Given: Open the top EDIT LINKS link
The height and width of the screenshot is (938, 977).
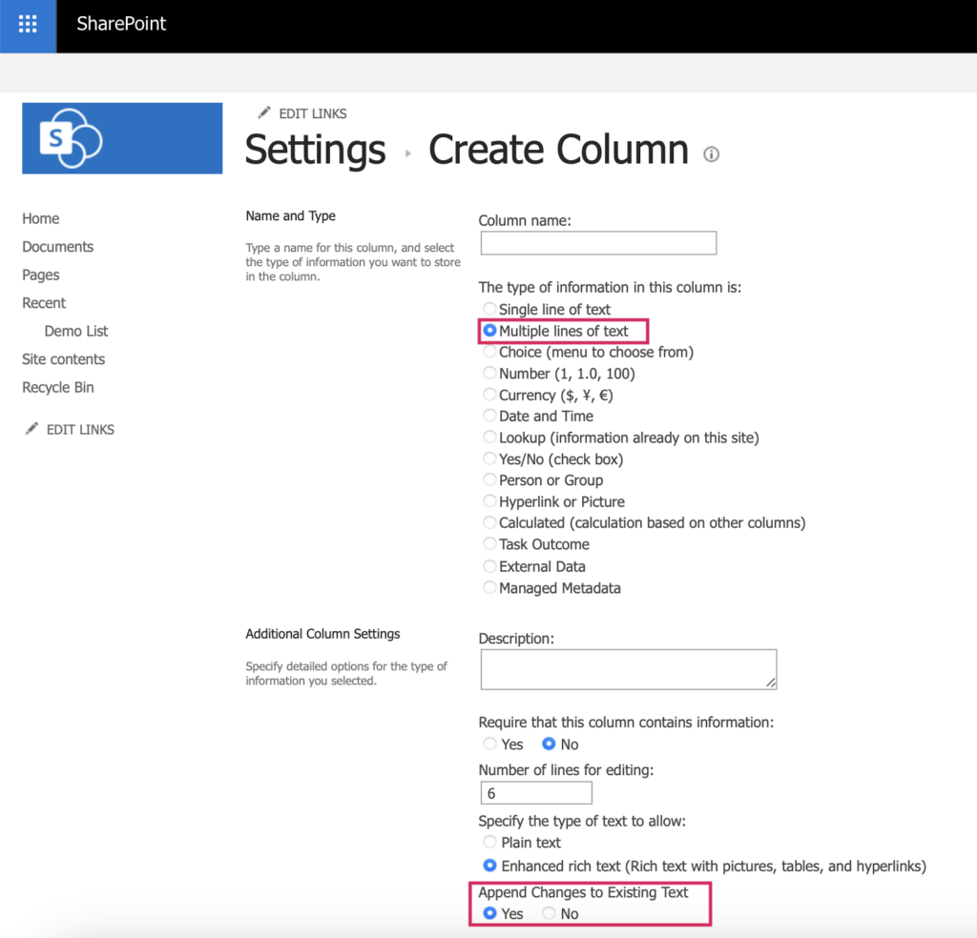Looking at the screenshot, I should point(312,113).
